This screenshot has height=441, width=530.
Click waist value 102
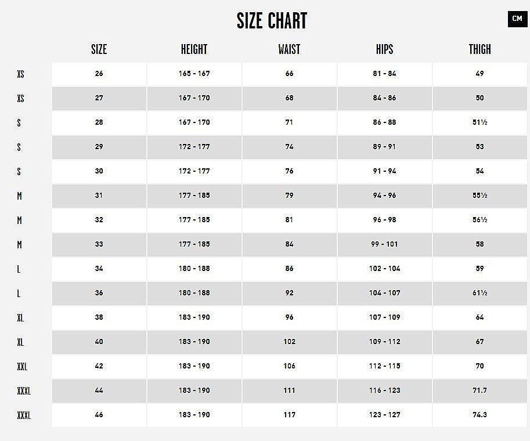point(289,342)
